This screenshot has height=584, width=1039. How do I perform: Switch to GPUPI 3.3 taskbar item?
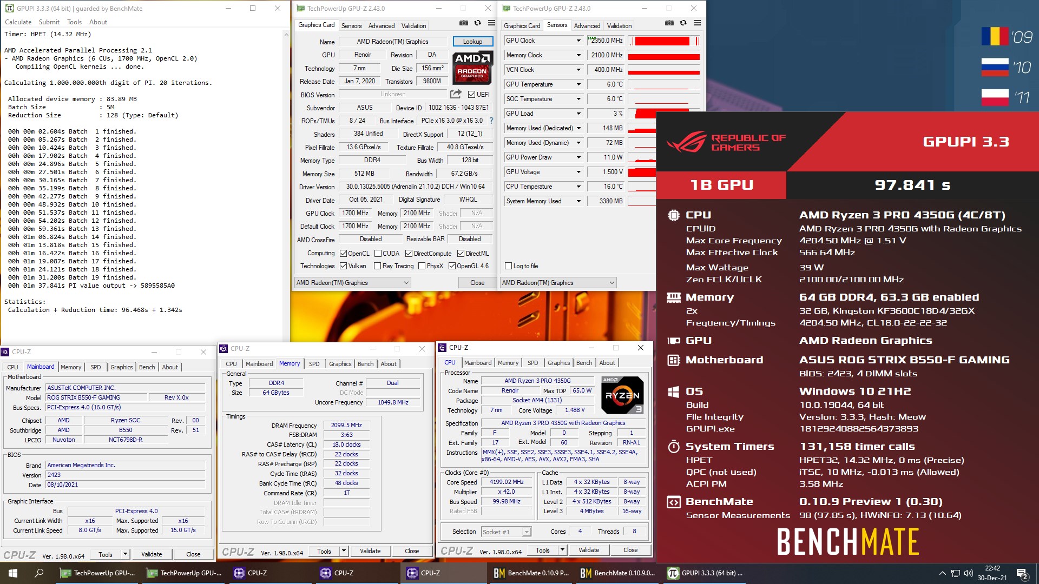pos(703,573)
